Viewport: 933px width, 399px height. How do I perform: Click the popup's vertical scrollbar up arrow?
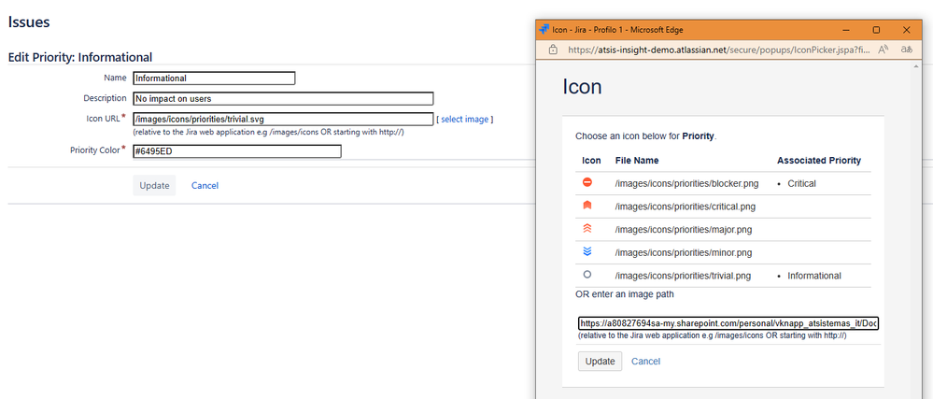coord(917,66)
